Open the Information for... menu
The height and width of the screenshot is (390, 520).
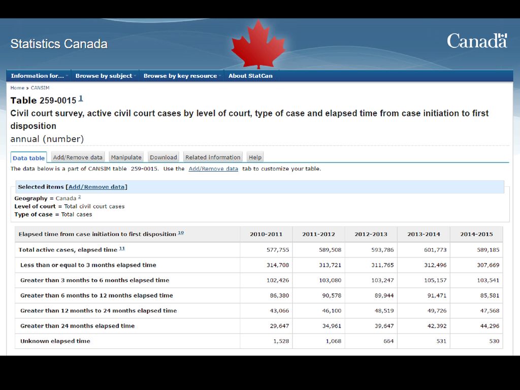coord(39,76)
